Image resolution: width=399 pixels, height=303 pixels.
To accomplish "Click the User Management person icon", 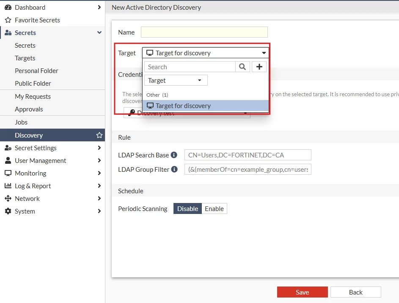I will point(8,160).
